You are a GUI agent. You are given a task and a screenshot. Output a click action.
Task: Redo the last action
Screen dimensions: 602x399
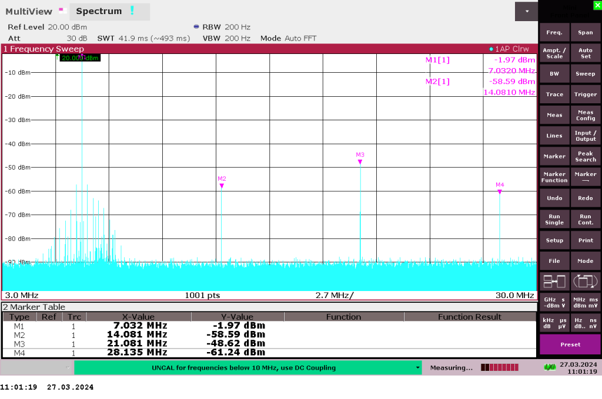(x=586, y=198)
